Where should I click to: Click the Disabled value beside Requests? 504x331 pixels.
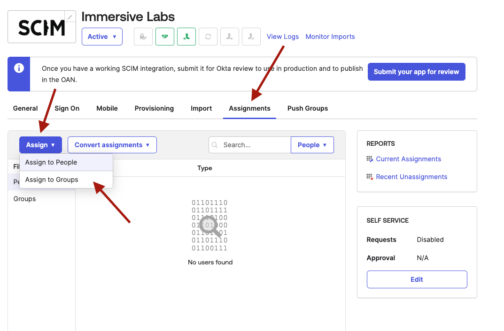[x=430, y=240]
